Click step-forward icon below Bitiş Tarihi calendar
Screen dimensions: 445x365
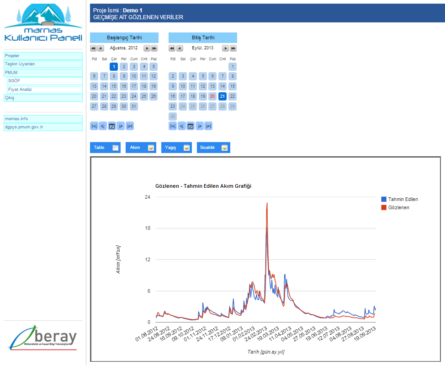coord(200,126)
